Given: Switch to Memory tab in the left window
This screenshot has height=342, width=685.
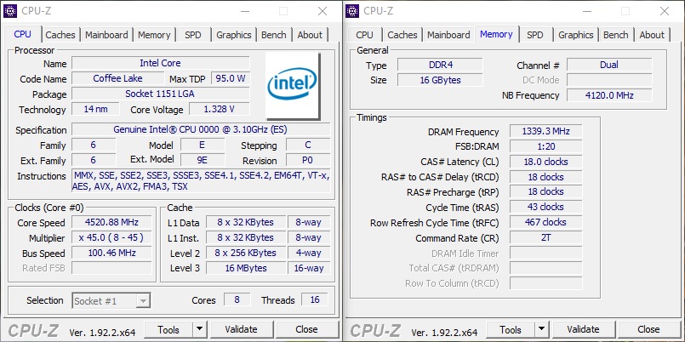Looking at the screenshot, I should pyautogui.click(x=154, y=35).
